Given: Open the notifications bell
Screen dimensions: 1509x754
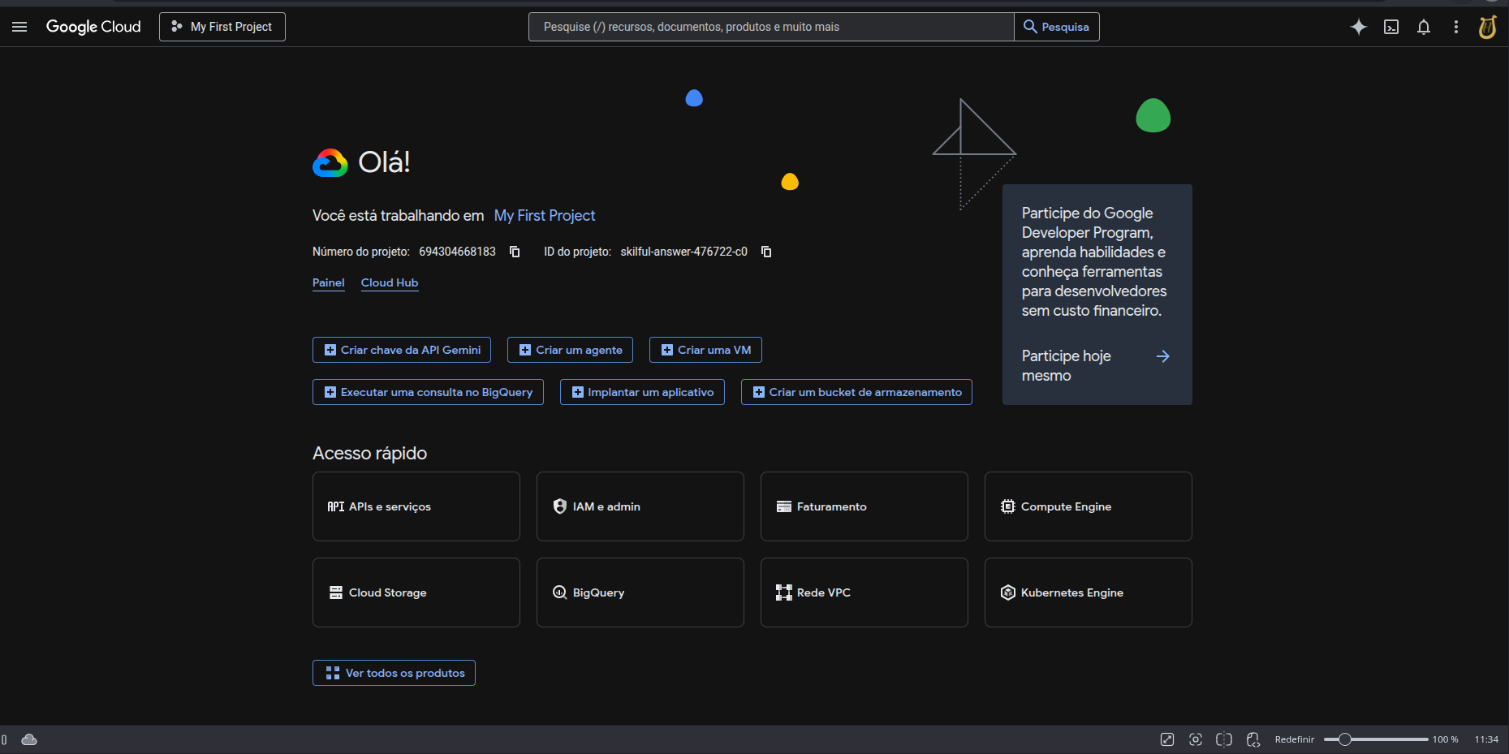Looking at the screenshot, I should click(x=1424, y=27).
